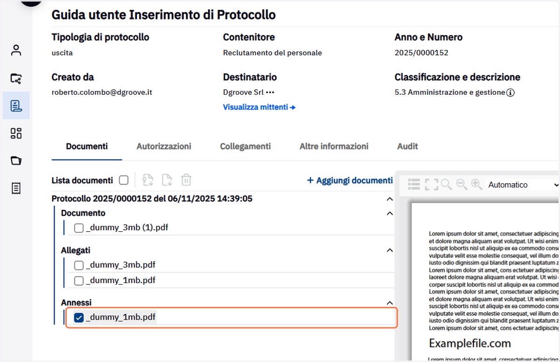Open the dashboard grid sidebar icon
This screenshot has width=560, height=362.
click(16, 133)
